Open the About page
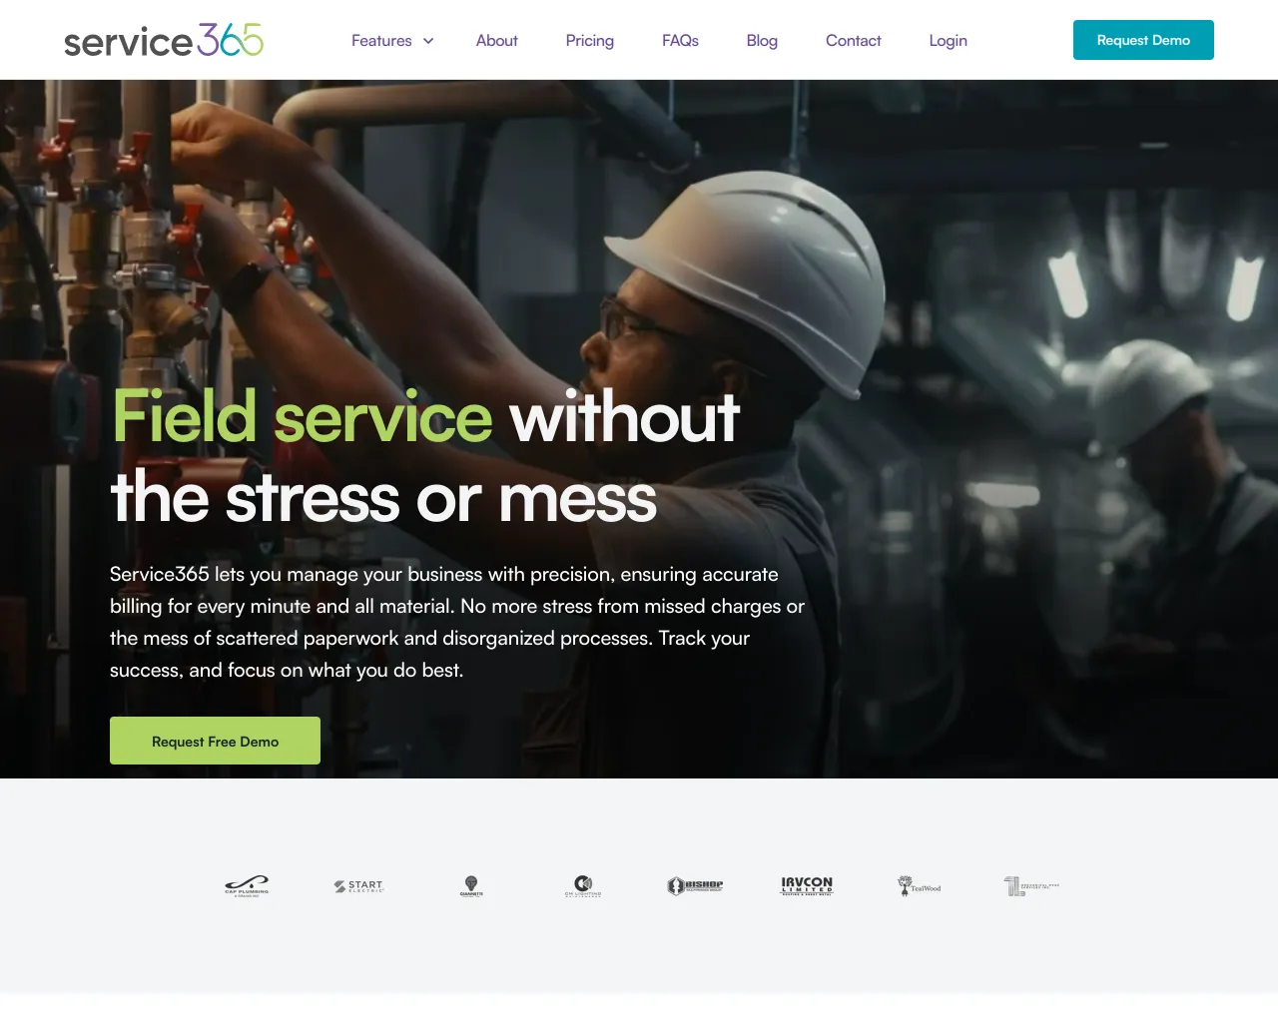The height and width of the screenshot is (1022, 1278). pyautogui.click(x=496, y=40)
